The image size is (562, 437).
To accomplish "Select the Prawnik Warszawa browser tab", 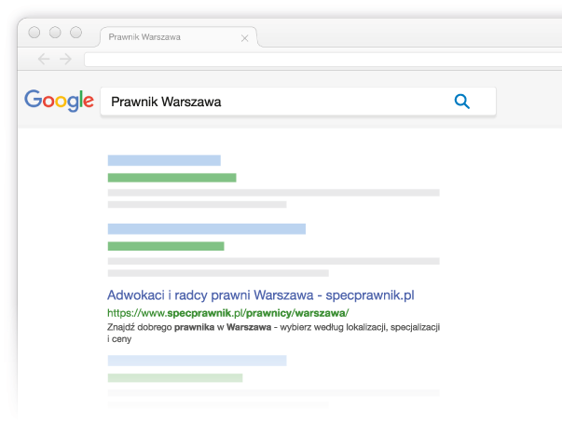I will [x=179, y=37].
